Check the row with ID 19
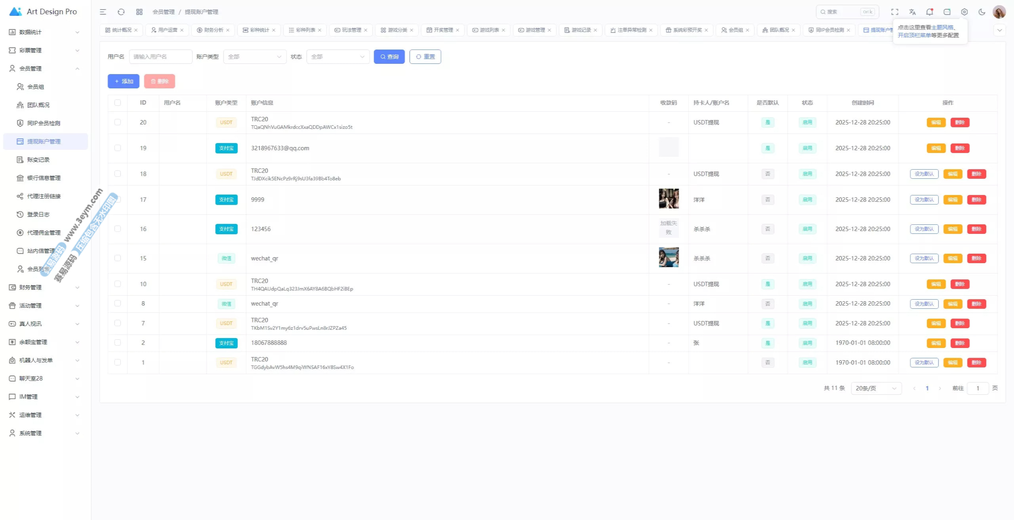The height and width of the screenshot is (520, 1014). tap(118, 148)
